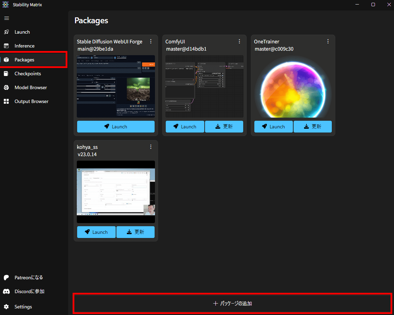Launch Stable Diffusion WebUI Forge
This screenshot has height=315, width=394.
pyautogui.click(x=116, y=127)
